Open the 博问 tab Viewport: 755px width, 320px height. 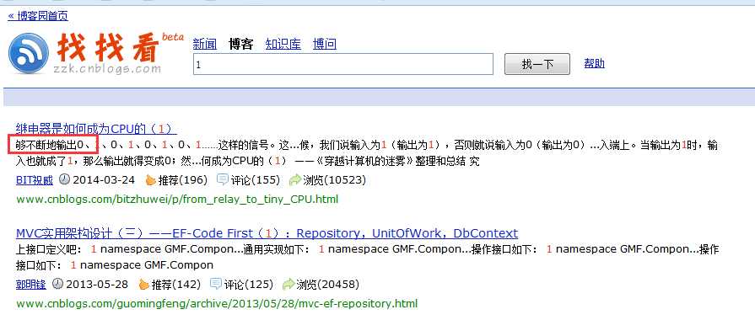325,44
